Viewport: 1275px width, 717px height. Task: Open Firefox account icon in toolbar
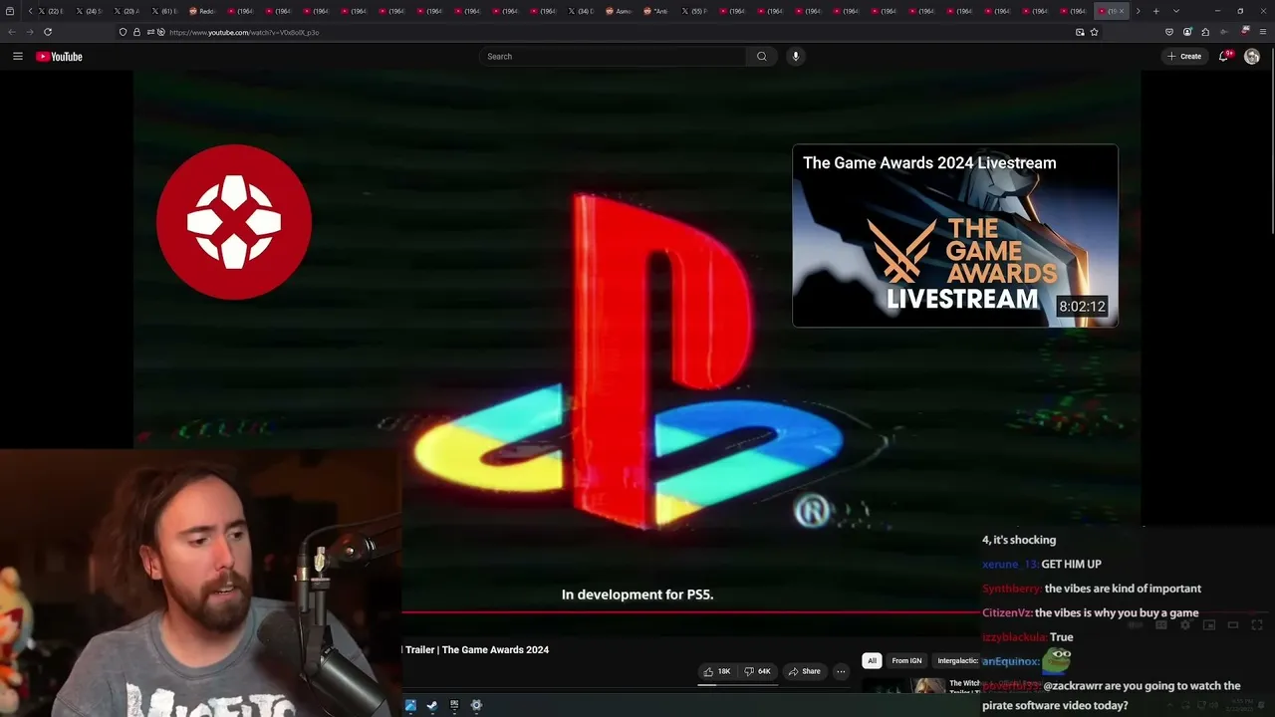point(1187,32)
